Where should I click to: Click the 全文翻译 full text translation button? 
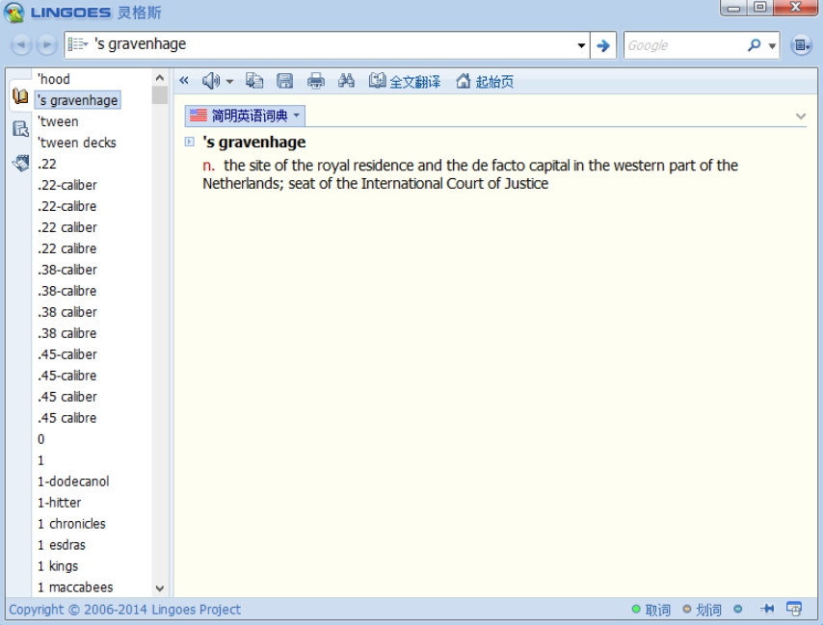coord(405,82)
